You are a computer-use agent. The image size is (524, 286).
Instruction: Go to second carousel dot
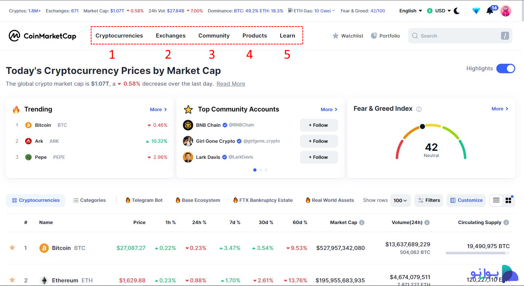pos(261,170)
